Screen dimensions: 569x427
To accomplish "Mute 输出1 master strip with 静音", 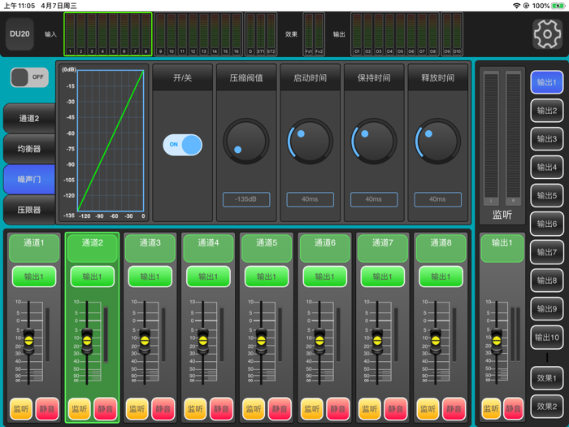I will [513, 409].
